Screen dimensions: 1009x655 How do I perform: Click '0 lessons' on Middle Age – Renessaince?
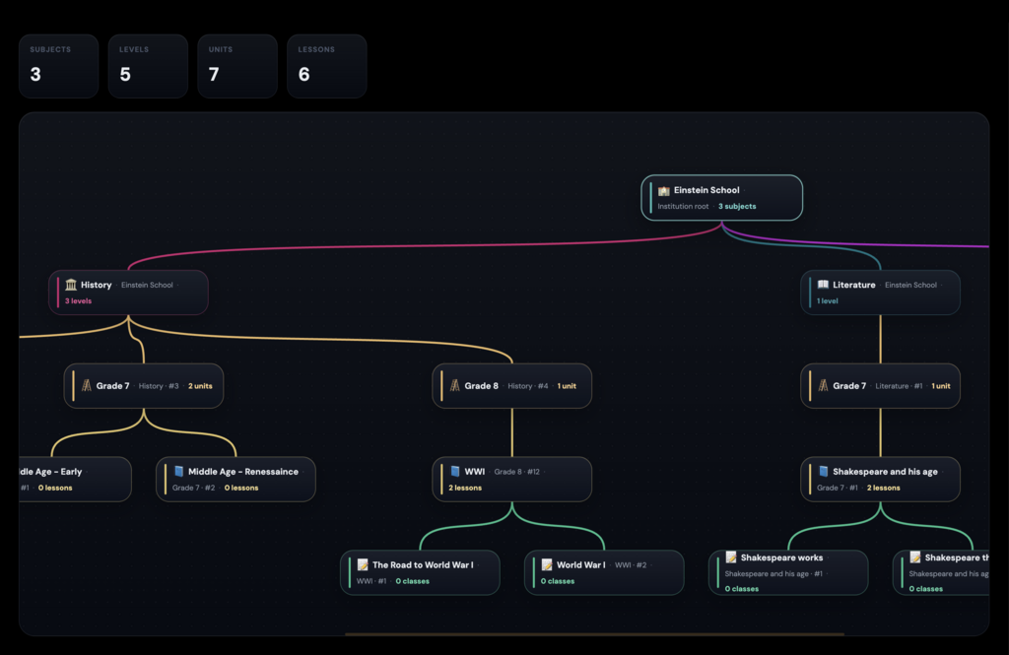coord(241,488)
